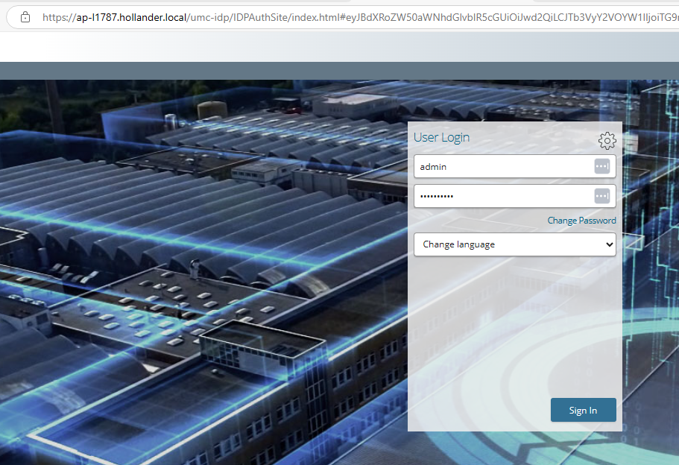Focus the password input field
Viewport: 679px width, 465px height.
tap(515, 196)
